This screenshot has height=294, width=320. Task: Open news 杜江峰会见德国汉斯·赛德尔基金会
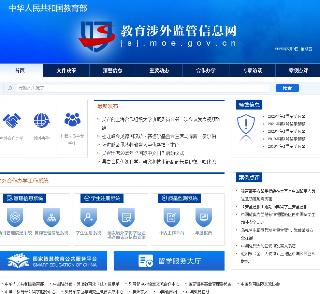pos(159,136)
